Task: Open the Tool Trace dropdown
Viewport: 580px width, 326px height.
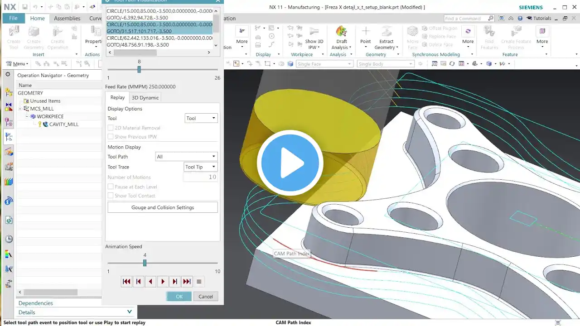Action: tap(201, 167)
